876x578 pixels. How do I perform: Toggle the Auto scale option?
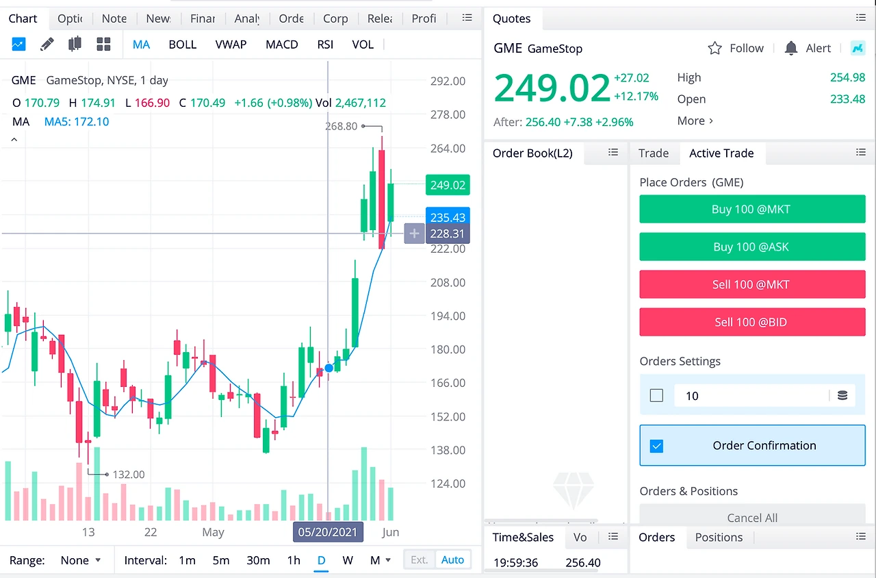452,560
